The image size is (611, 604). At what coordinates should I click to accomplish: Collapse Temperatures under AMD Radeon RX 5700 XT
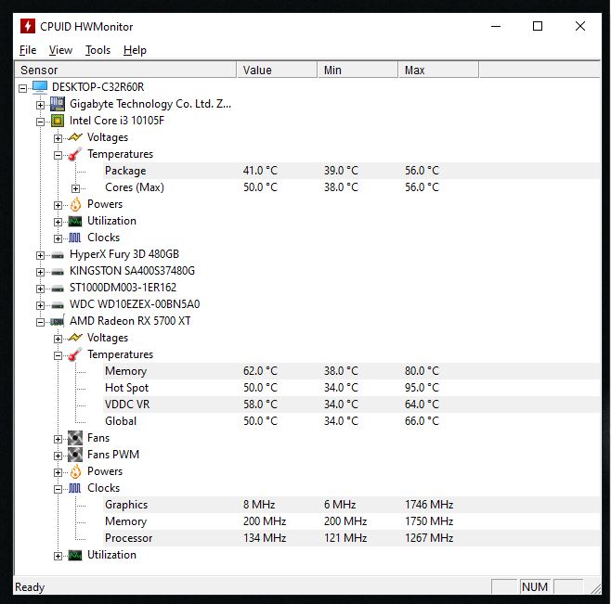click(x=58, y=355)
